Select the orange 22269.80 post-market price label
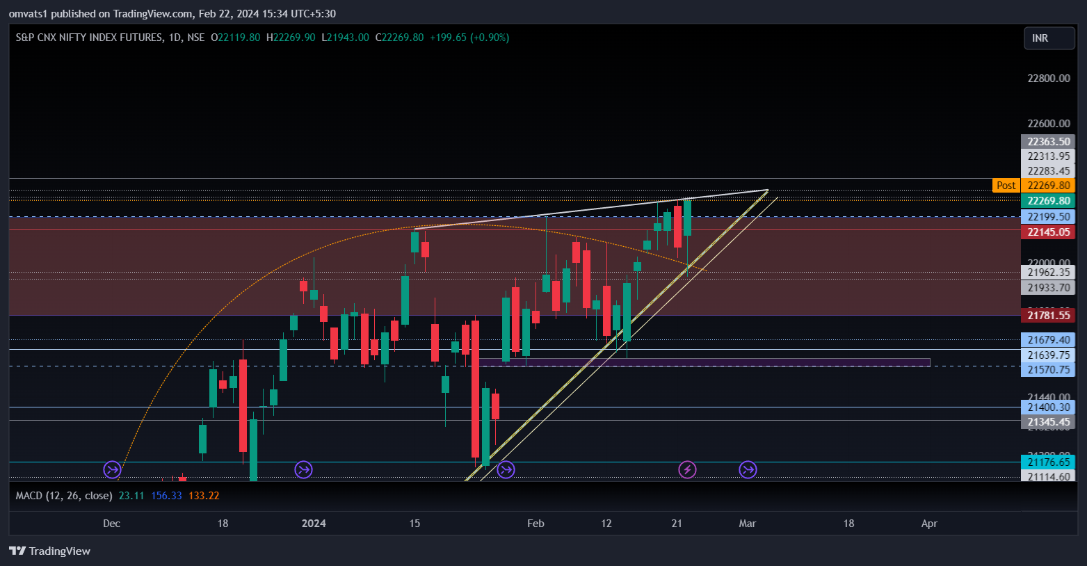Viewport: 1087px width, 566px height. point(1048,186)
